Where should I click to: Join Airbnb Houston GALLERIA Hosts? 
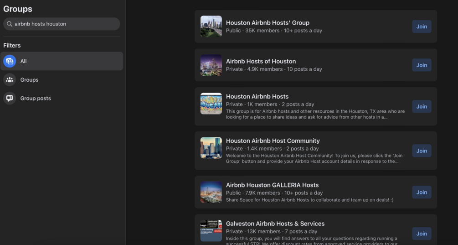coord(422,192)
